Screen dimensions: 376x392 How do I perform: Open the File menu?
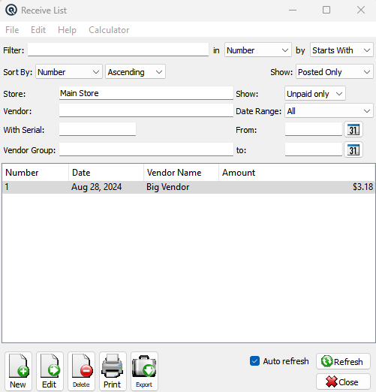12,30
